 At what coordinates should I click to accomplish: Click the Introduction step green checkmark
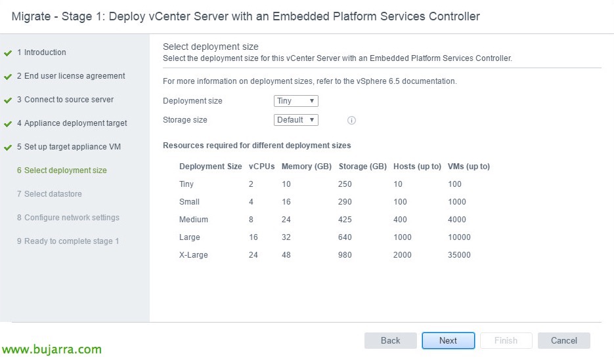pos(8,53)
